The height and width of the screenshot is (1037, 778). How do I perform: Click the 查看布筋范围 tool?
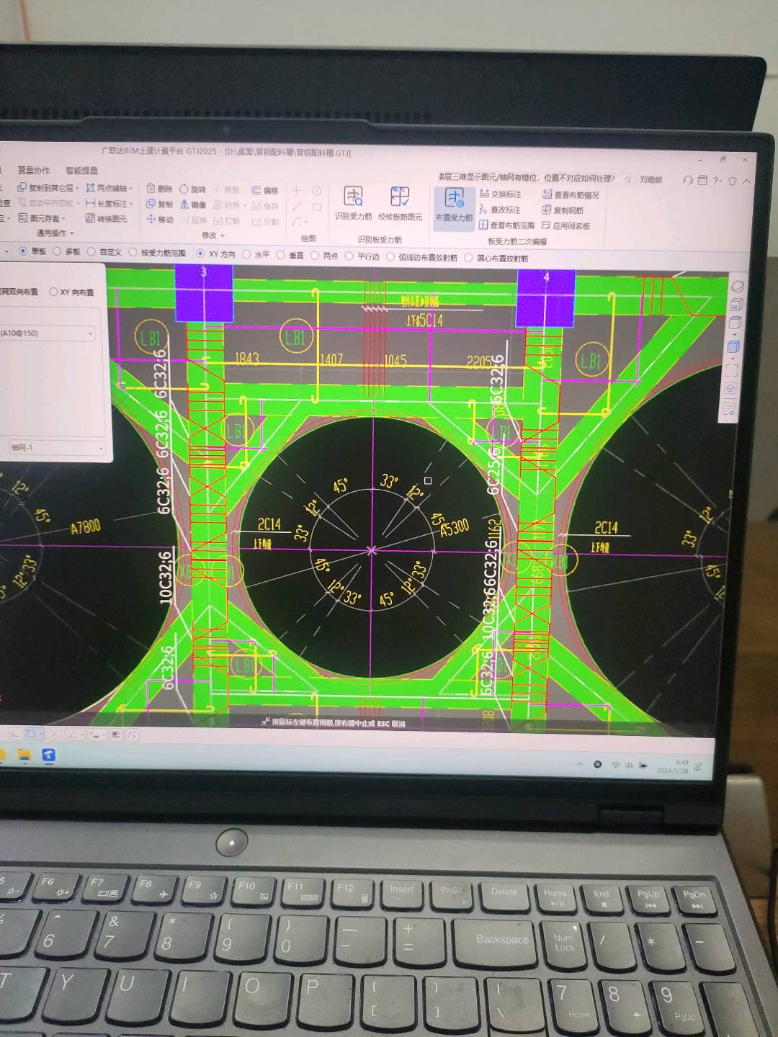[507, 225]
